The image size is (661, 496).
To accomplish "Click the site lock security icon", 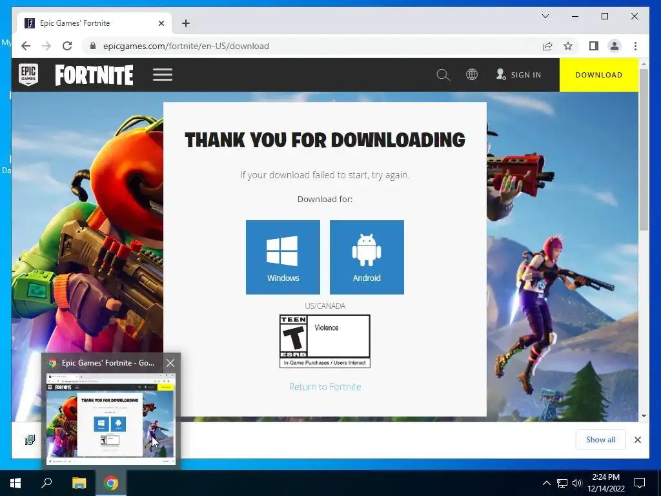I will 93,46.
